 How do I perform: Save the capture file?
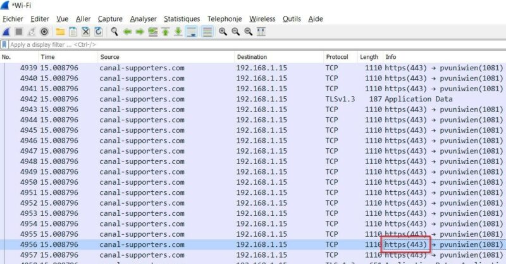[73, 32]
